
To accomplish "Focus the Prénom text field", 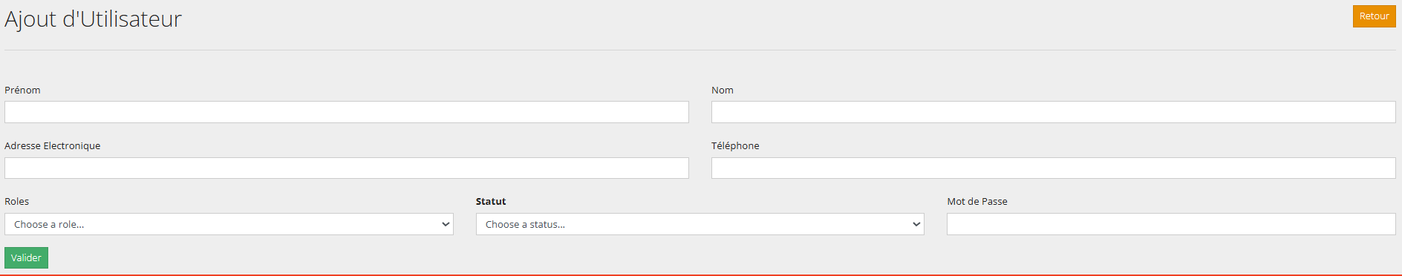I will point(347,112).
